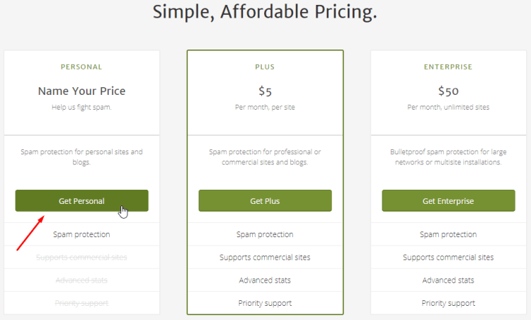Click Spam protection row in Personal column
Image resolution: width=531 pixels, height=320 pixels.
[x=81, y=234]
